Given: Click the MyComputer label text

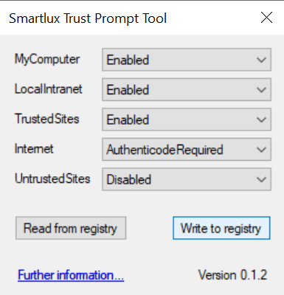Looking at the screenshot, I should [x=47, y=60].
